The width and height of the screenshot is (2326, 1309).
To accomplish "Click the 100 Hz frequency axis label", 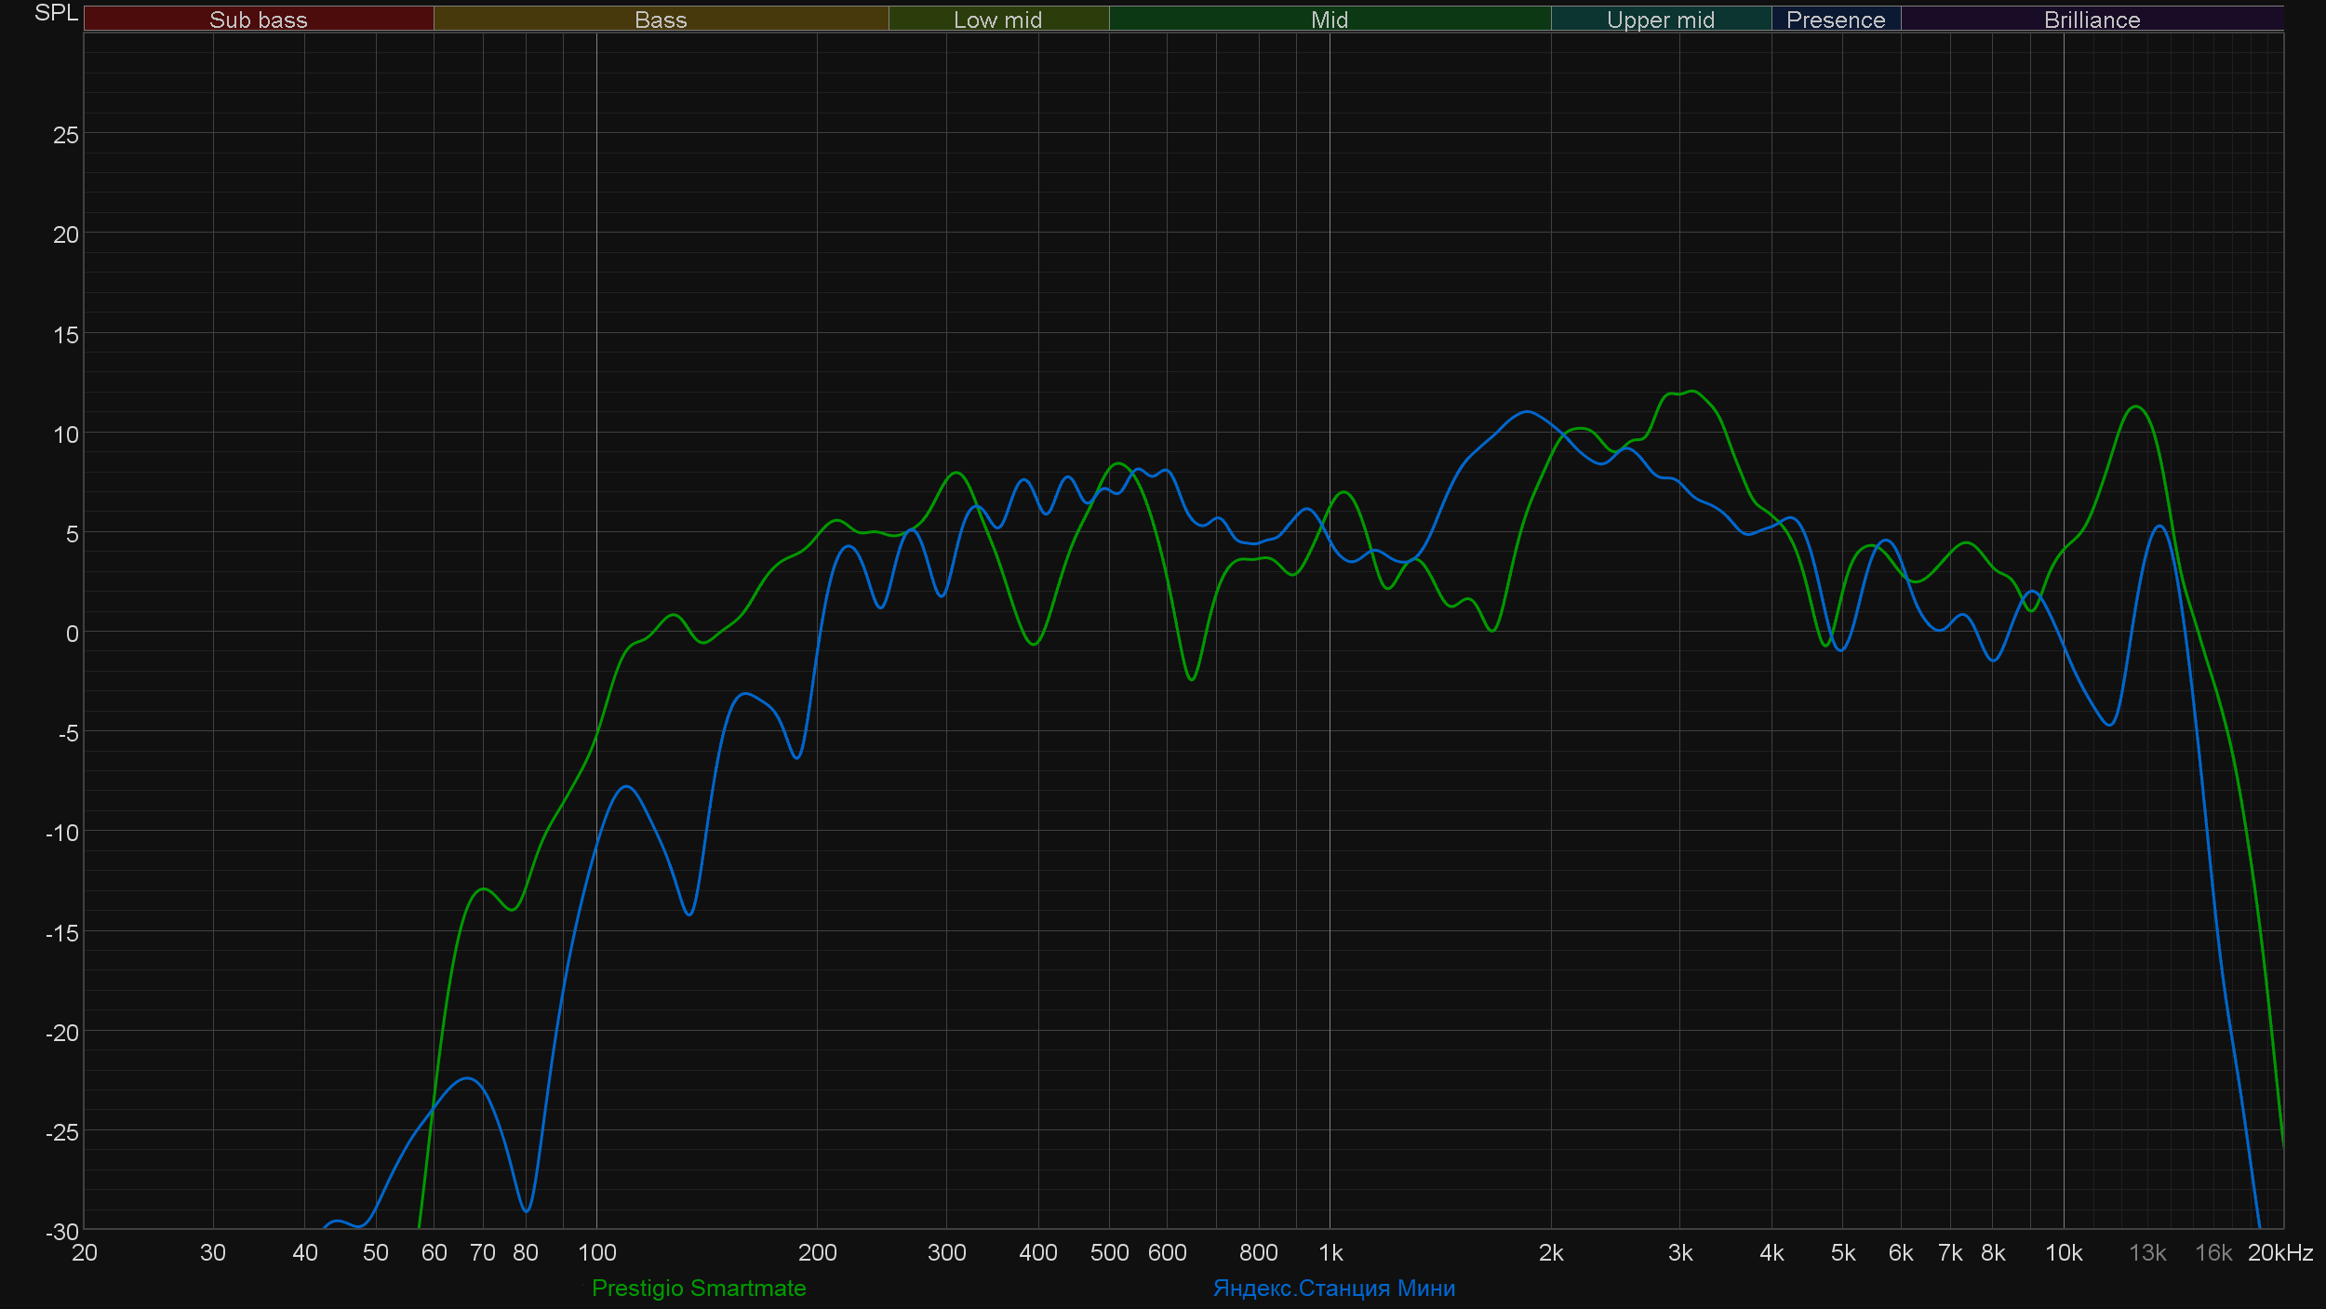I will 596,1252.
